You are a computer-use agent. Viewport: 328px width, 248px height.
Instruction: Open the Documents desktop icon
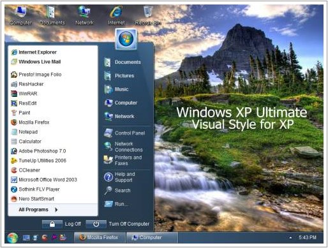pos(52,15)
